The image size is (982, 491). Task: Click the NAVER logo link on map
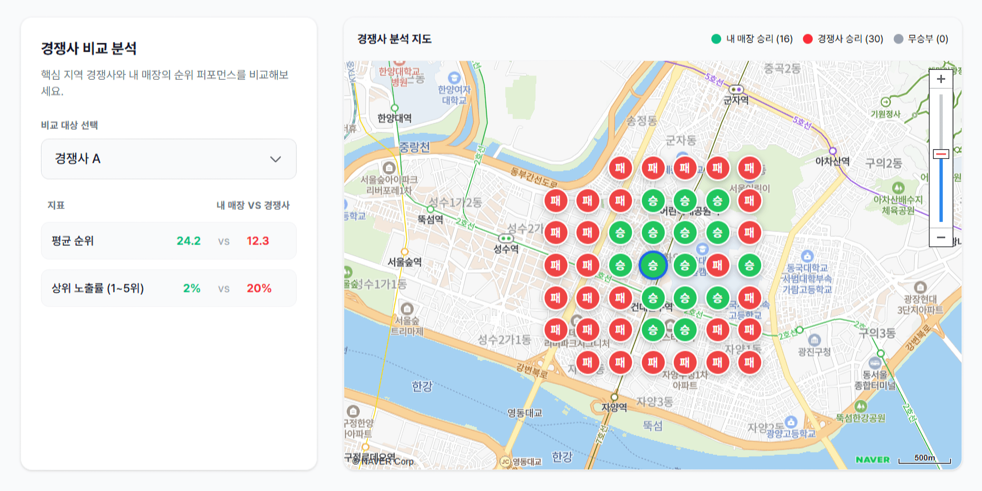pos(872,460)
